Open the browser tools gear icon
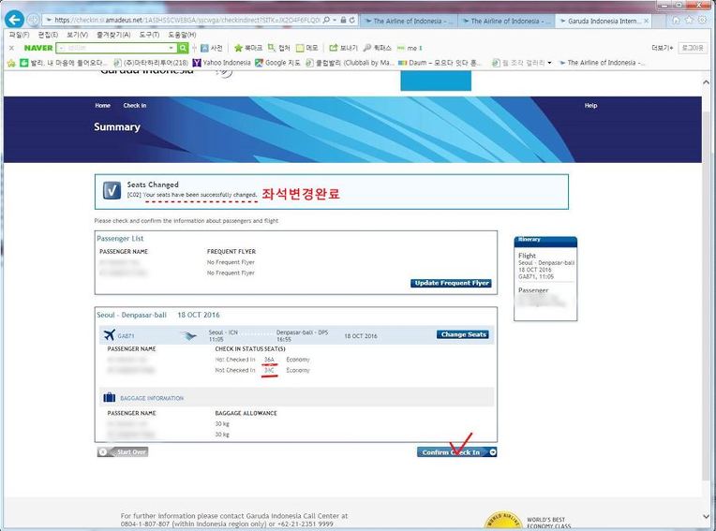 [x=702, y=20]
